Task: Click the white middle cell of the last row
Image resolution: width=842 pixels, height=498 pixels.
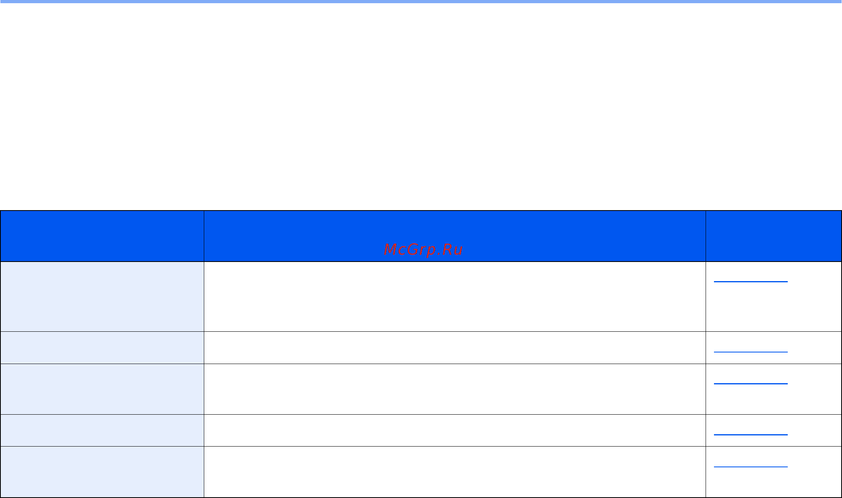Action: (455, 472)
